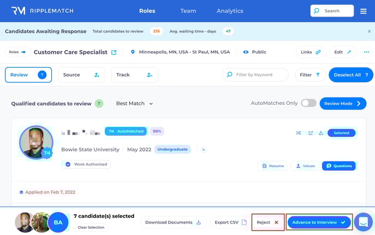Click the download icon on candidate card
The height and width of the screenshot is (235, 375).
pos(321,132)
